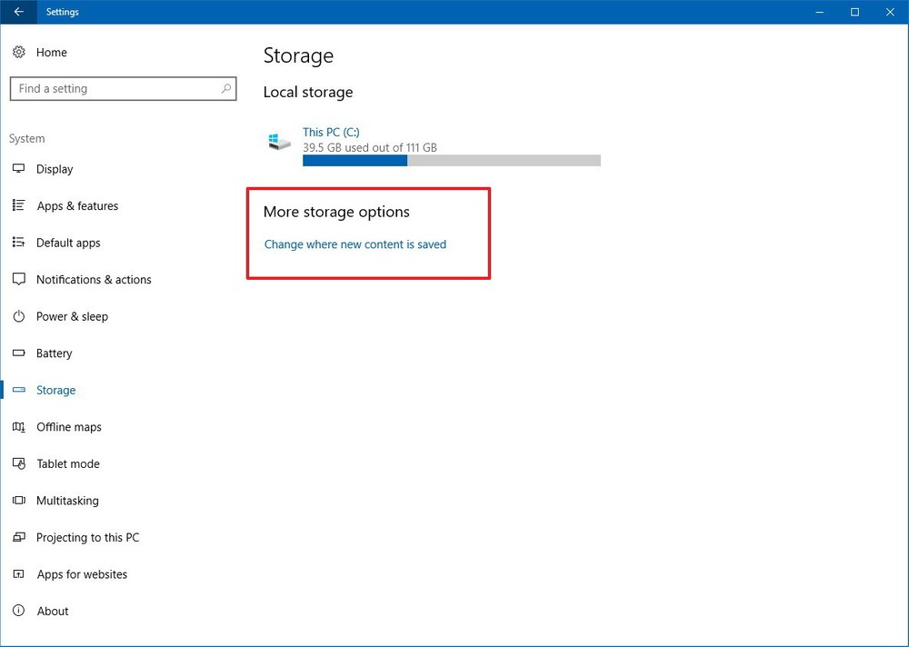The height and width of the screenshot is (647, 909).
Task: Click '39.5 GB used out of 111 GB'
Action: click(x=370, y=148)
